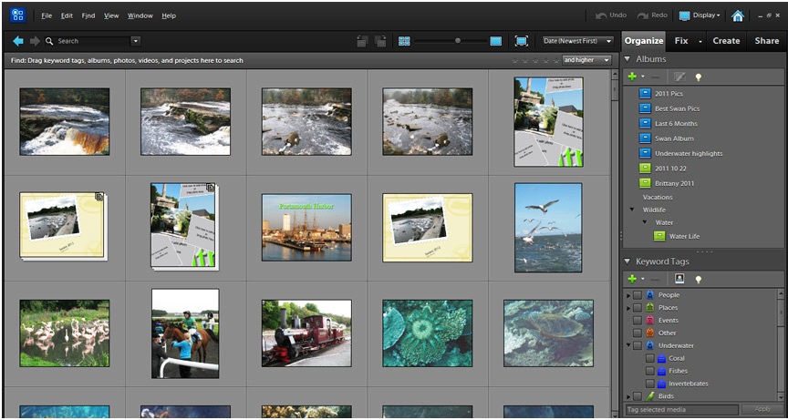788x420 pixels.
Task: Open the Date (Newest First) sort dropdown
Action: click(x=575, y=41)
